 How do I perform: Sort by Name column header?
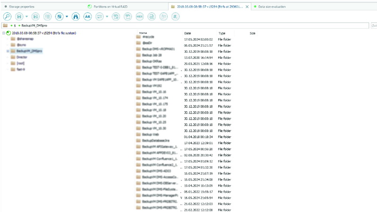click(x=143, y=33)
